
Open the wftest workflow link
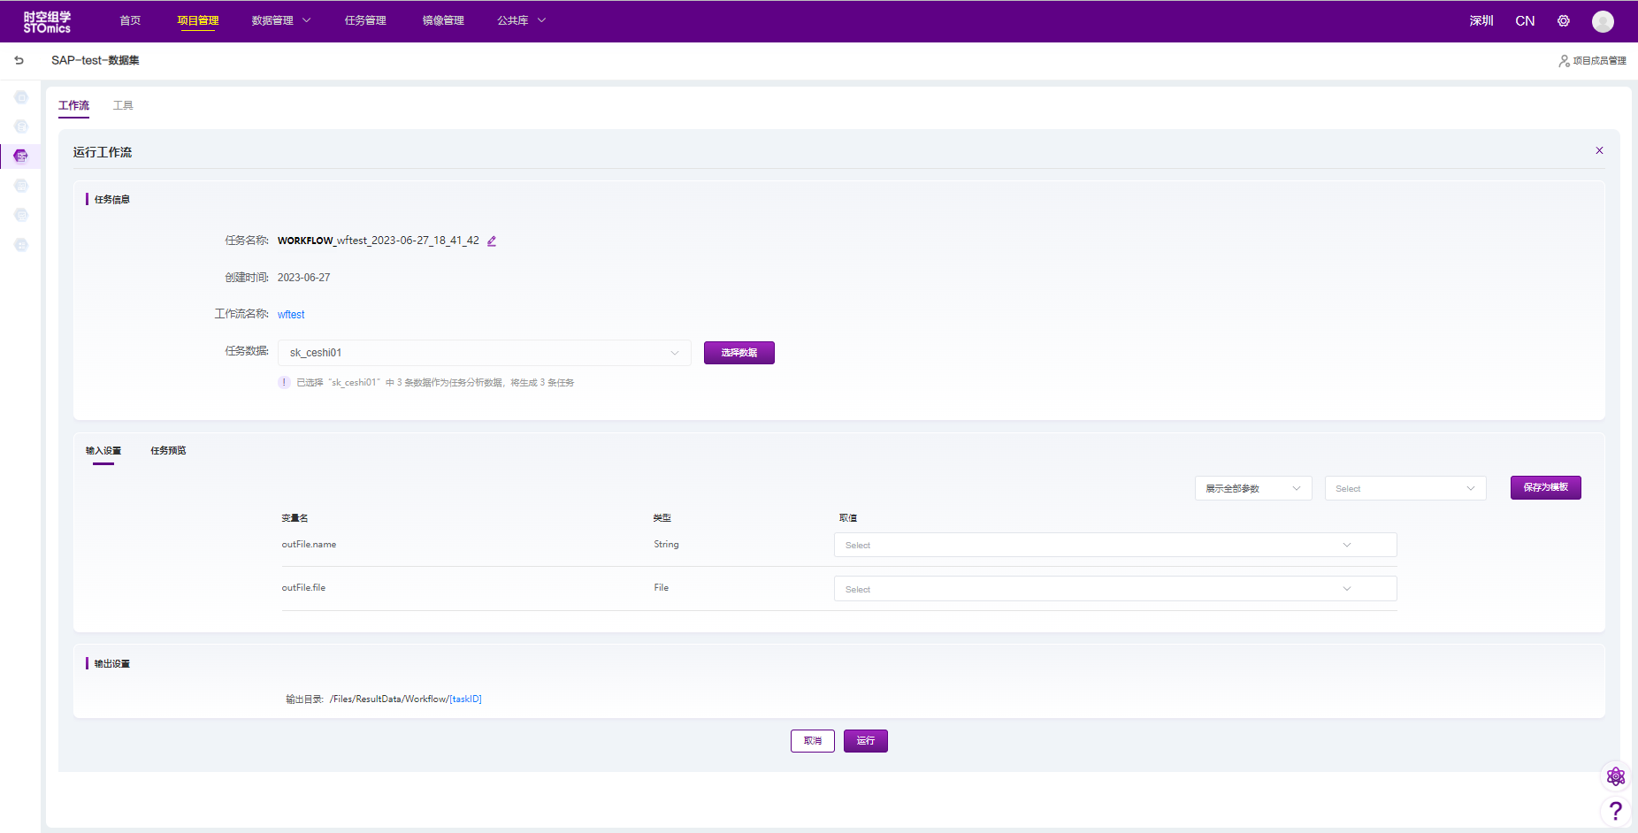(291, 315)
